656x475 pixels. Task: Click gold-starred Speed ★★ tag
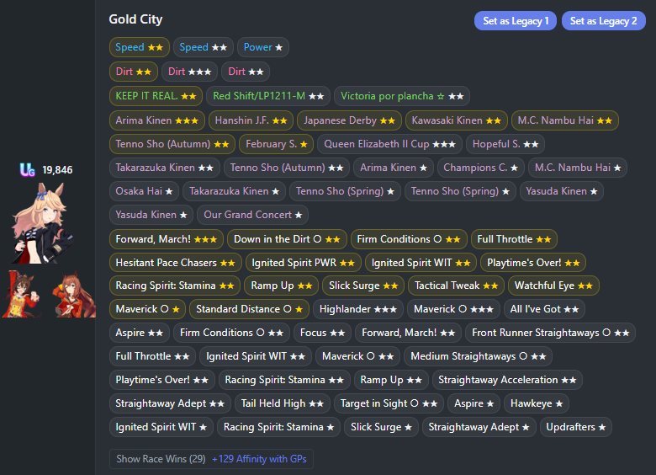pos(140,47)
